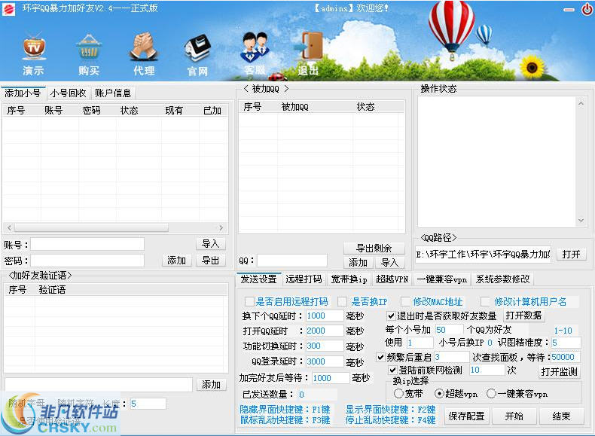Screen dimensions: 595x436
Task: Click 导入 button under 导出剩余
Action: (389, 262)
